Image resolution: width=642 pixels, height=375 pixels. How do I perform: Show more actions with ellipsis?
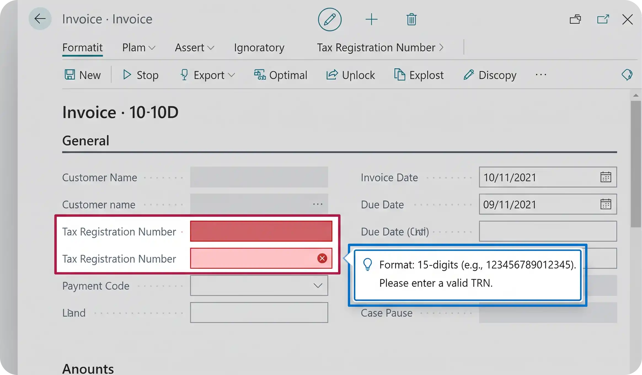[541, 75]
